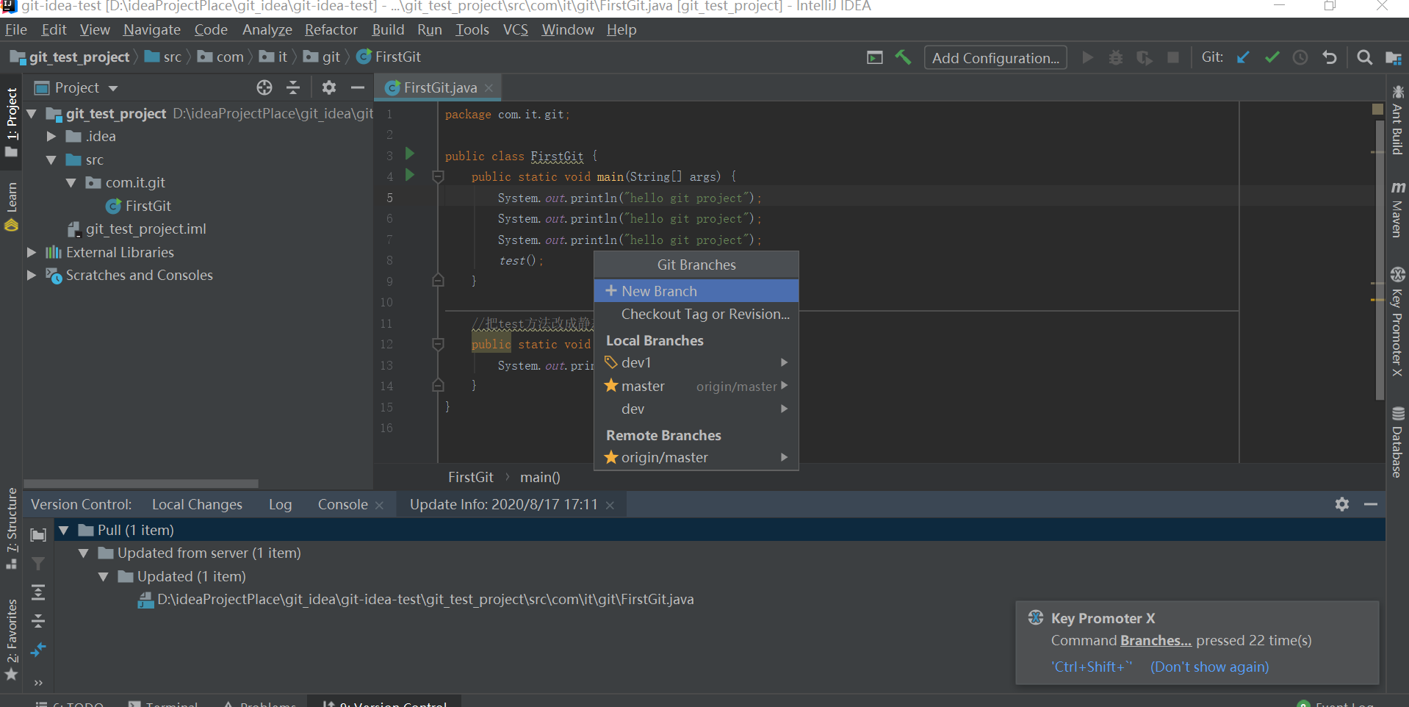
Task: Open dev1 local branch submenu
Action: point(696,362)
